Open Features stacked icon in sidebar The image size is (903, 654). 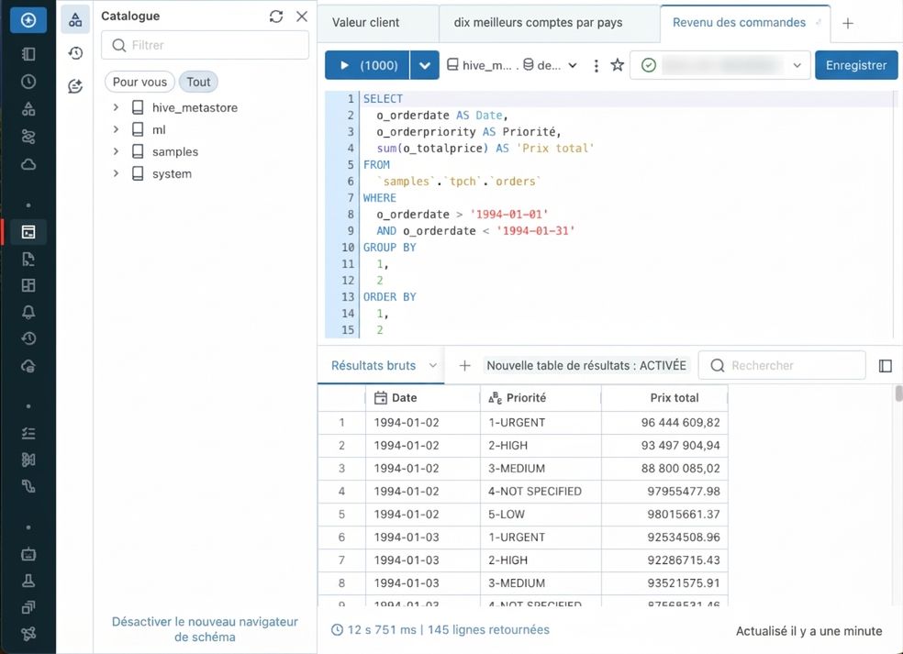(28, 607)
